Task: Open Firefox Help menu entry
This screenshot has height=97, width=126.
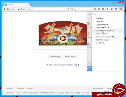Action: [100, 19]
